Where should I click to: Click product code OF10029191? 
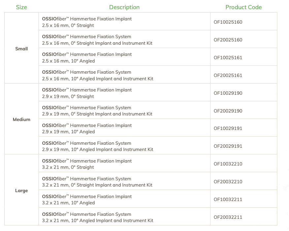(x=228, y=128)
